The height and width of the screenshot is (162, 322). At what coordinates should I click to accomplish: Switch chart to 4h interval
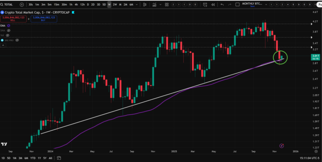click(76, 4)
